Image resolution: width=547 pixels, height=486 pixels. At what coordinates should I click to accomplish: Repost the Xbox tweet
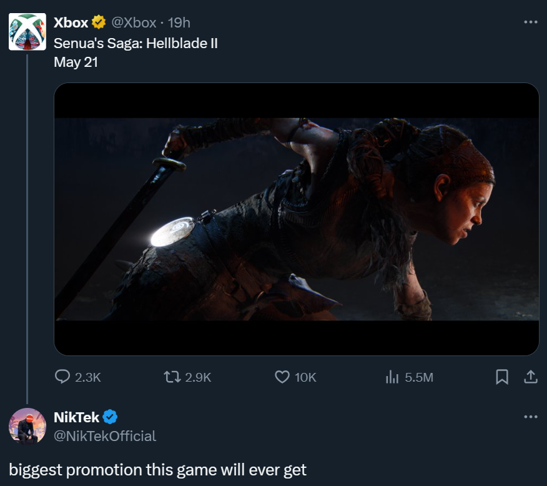(x=171, y=377)
